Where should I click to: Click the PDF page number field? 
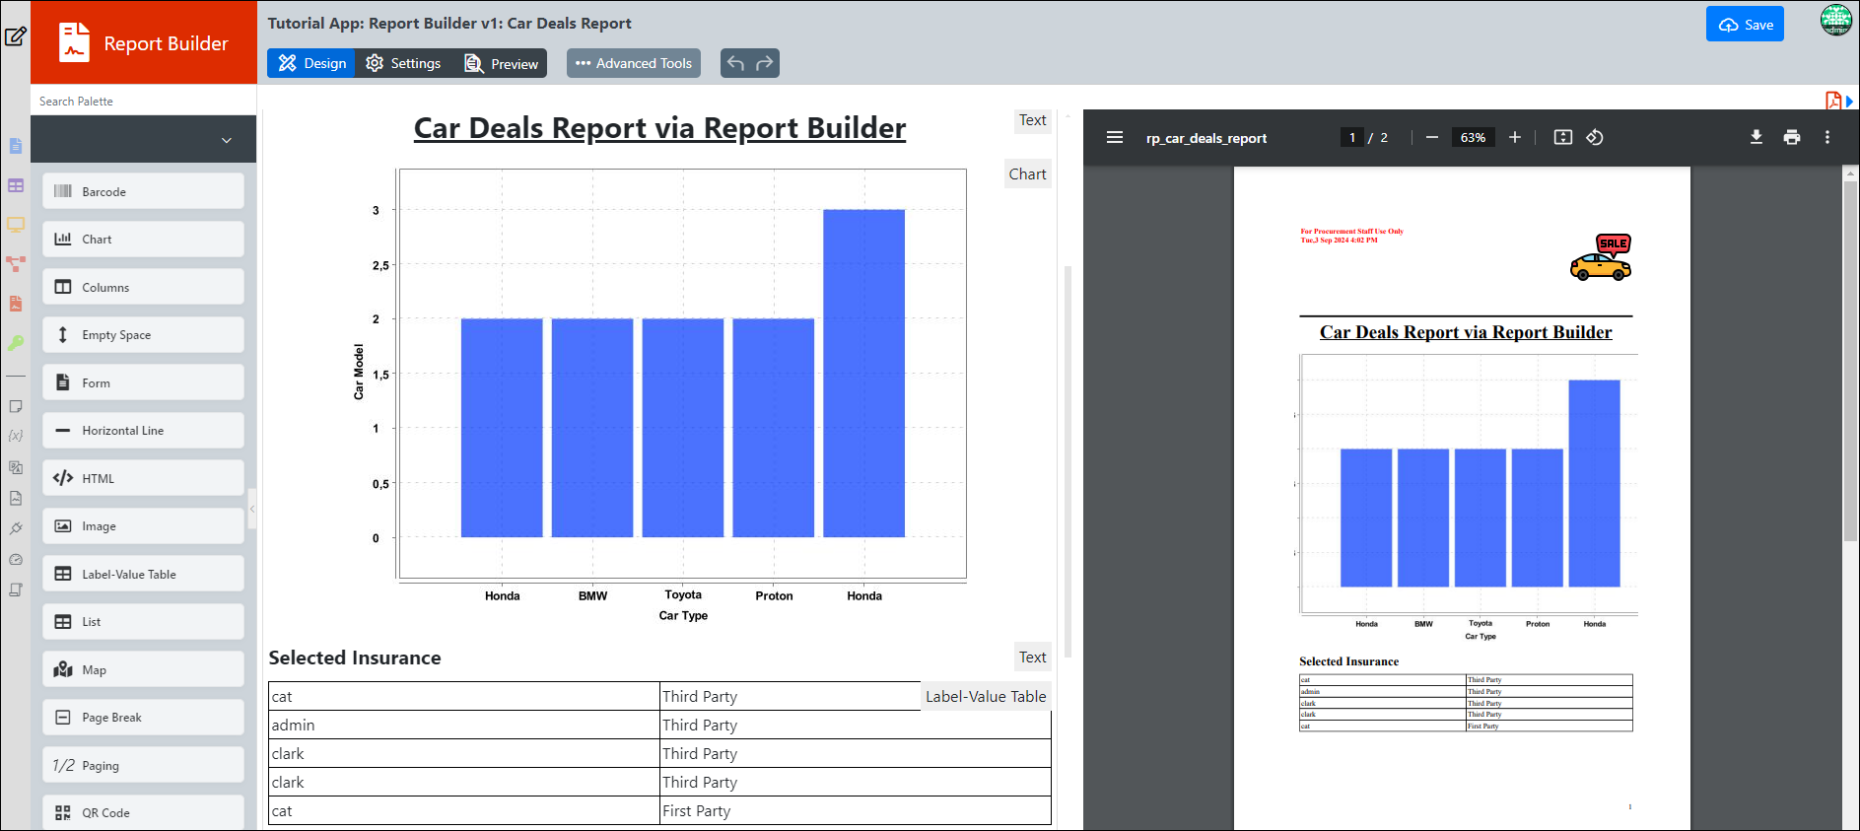pos(1352,137)
